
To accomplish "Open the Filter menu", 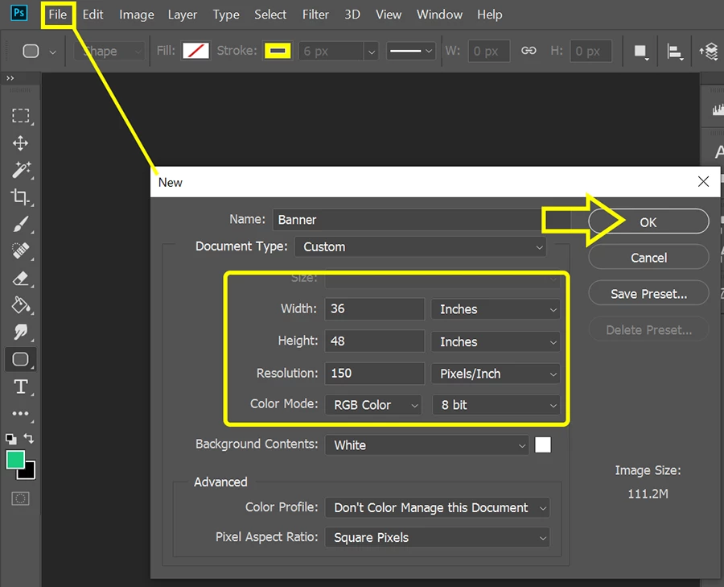I will click(315, 14).
